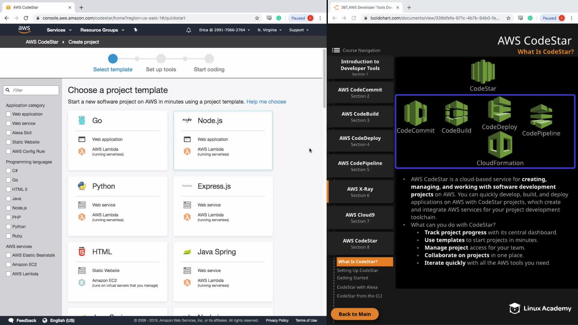Open the Resource Groups dropdown
578x325 pixels.
pos(102,30)
